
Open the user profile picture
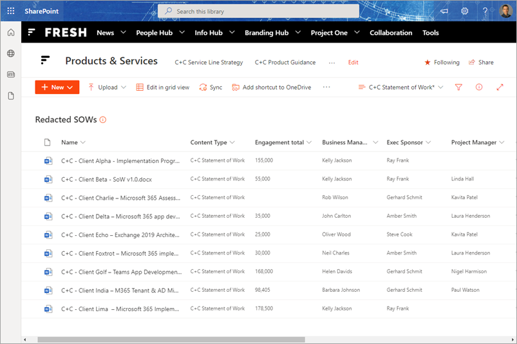(505, 11)
